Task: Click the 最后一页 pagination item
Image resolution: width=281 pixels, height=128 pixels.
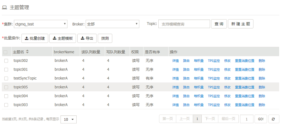Action: pyautogui.click(x=228, y=119)
